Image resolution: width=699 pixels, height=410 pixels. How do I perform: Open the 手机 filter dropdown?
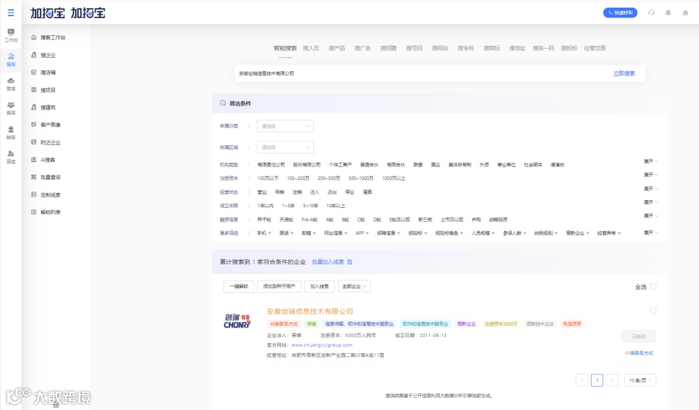pyautogui.click(x=264, y=233)
